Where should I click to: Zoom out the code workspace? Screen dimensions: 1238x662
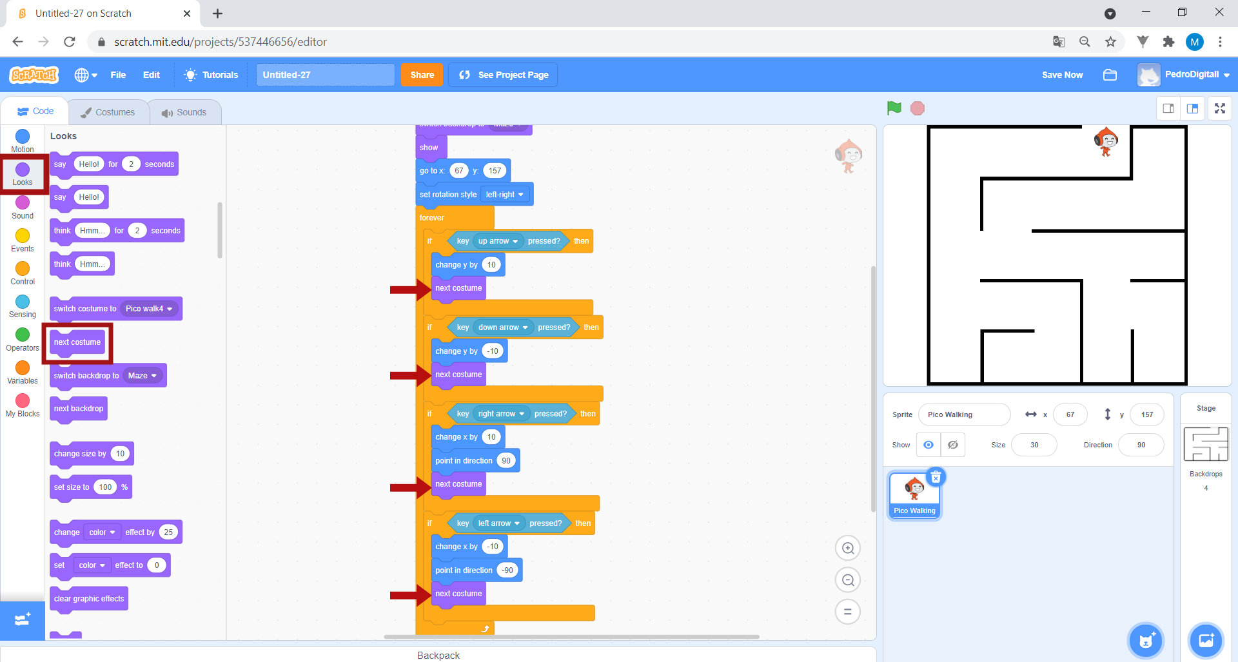click(x=848, y=580)
